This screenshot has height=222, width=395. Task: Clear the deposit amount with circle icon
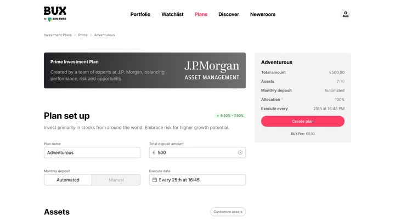tap(240, 152)
